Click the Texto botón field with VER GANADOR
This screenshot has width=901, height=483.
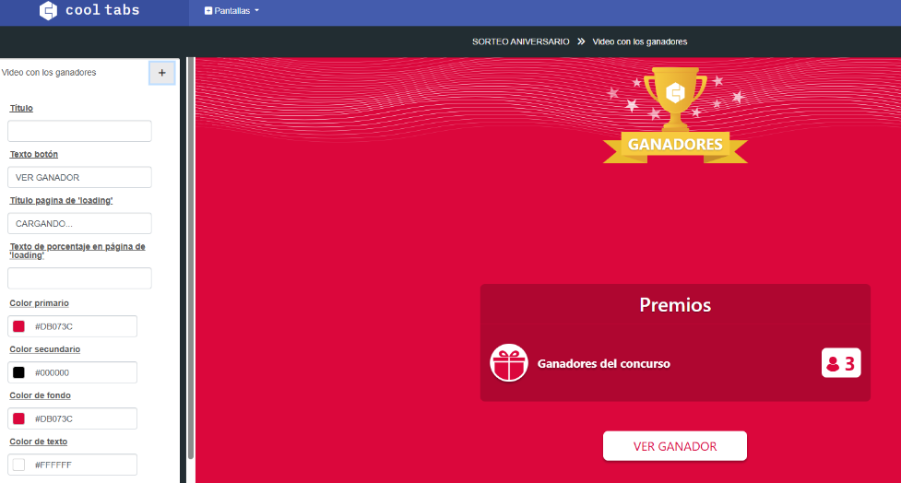coord(79,177)
